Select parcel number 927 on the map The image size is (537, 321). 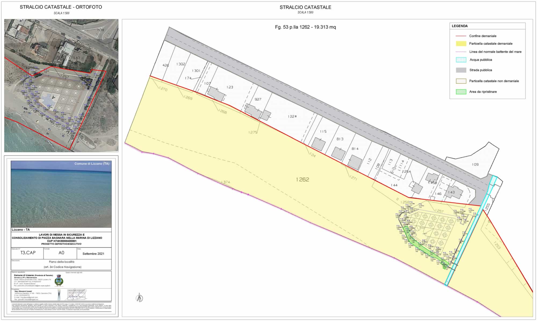258,99
